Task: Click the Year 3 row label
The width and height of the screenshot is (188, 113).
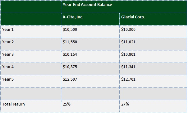Action: click(x=8, y=54)
